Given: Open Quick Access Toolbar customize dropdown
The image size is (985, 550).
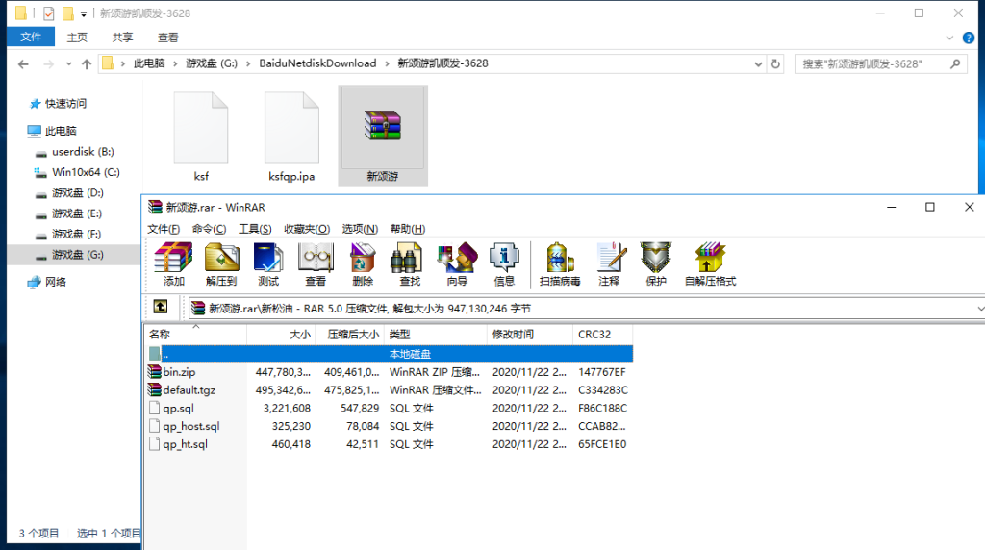Looking at the screenshot, I should coord(84,13).
